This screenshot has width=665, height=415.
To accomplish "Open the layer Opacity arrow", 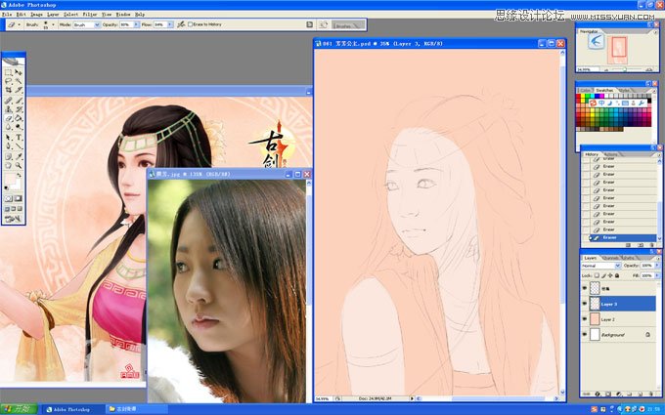I will [x=657, y=265].
